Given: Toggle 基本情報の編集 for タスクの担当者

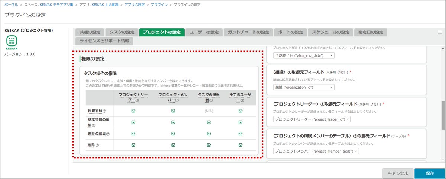Looking at the screenshot, I should [209, 122].
